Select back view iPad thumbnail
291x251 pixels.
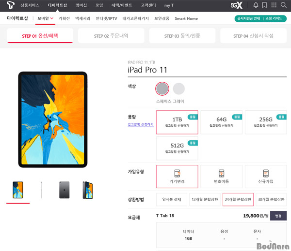[x=64, y=190]
